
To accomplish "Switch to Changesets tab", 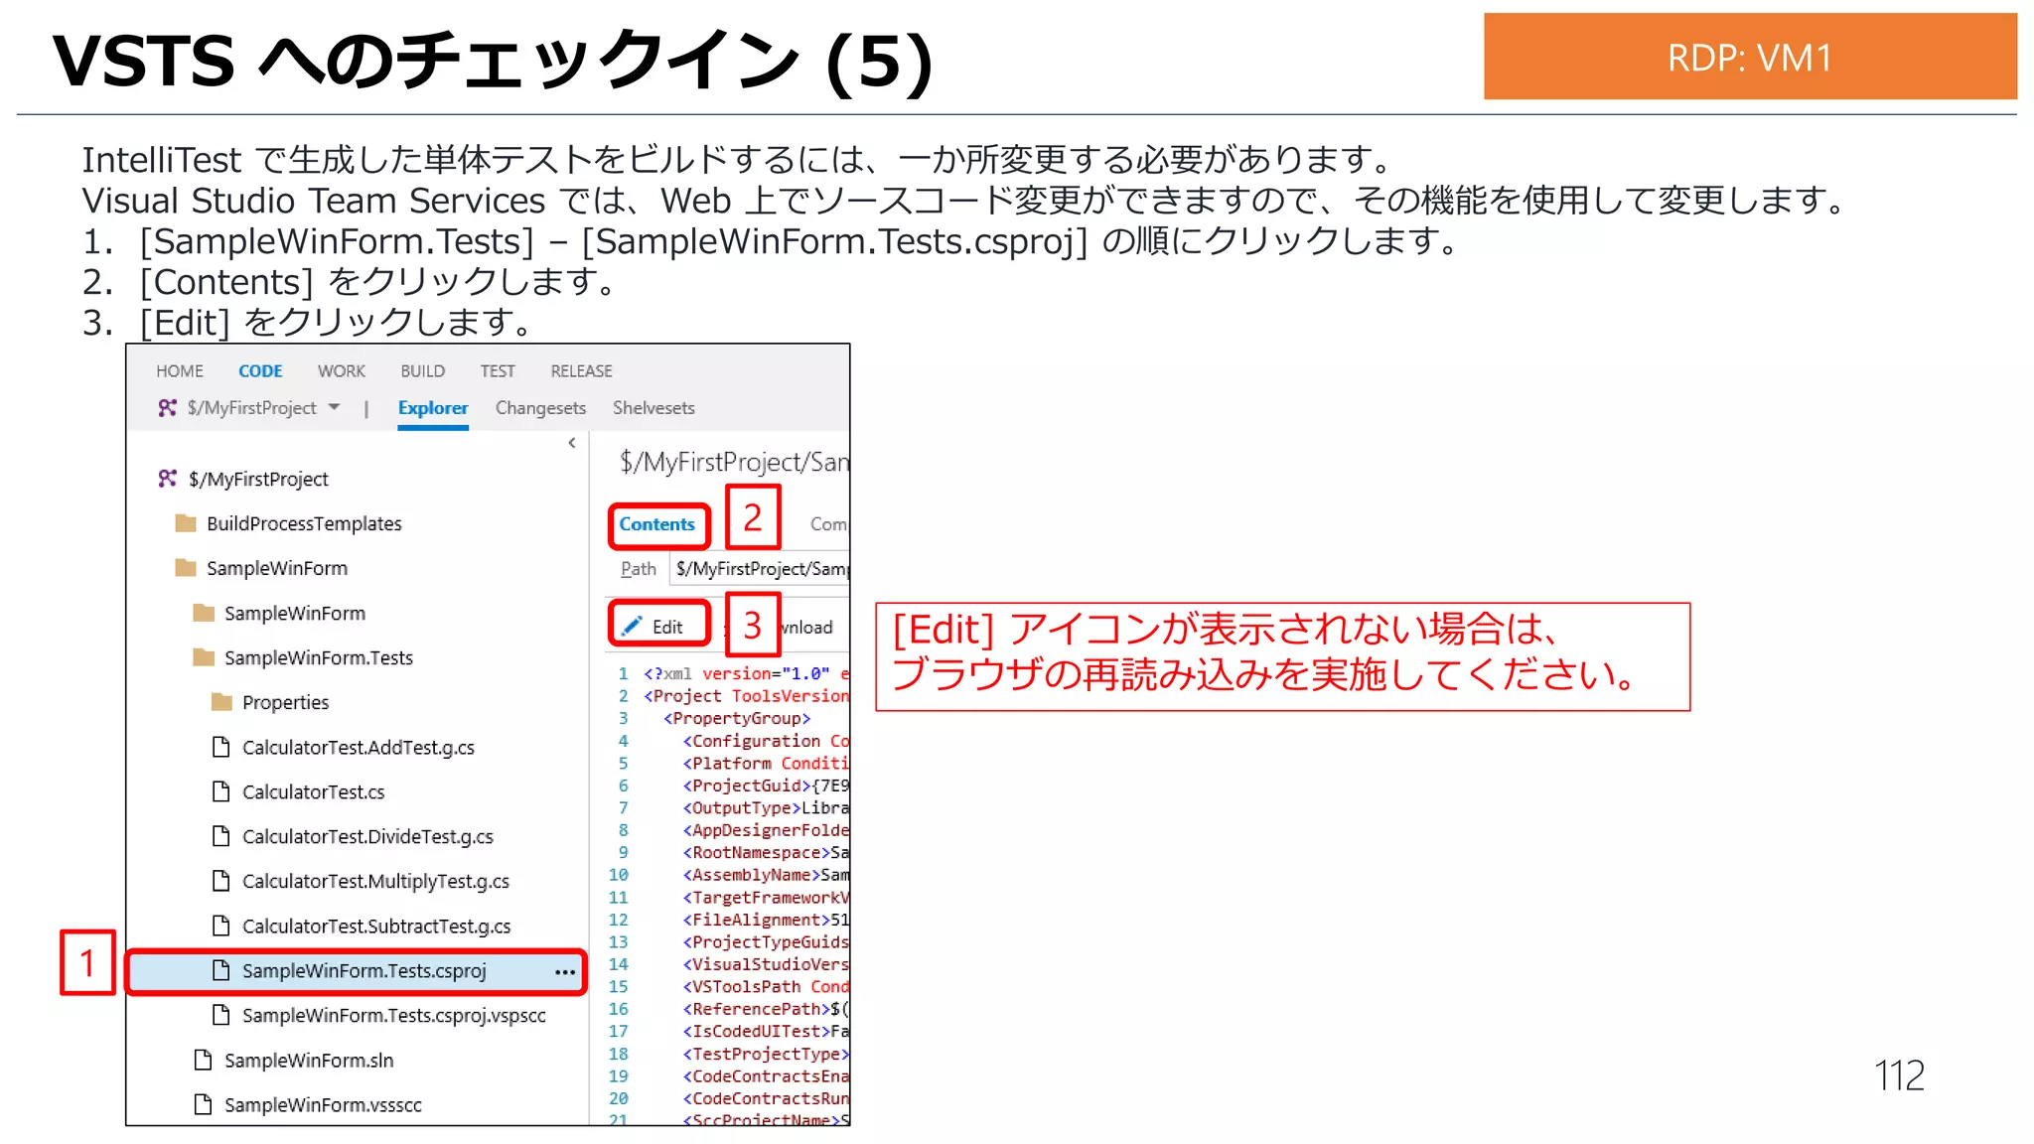I will (540, 408).
